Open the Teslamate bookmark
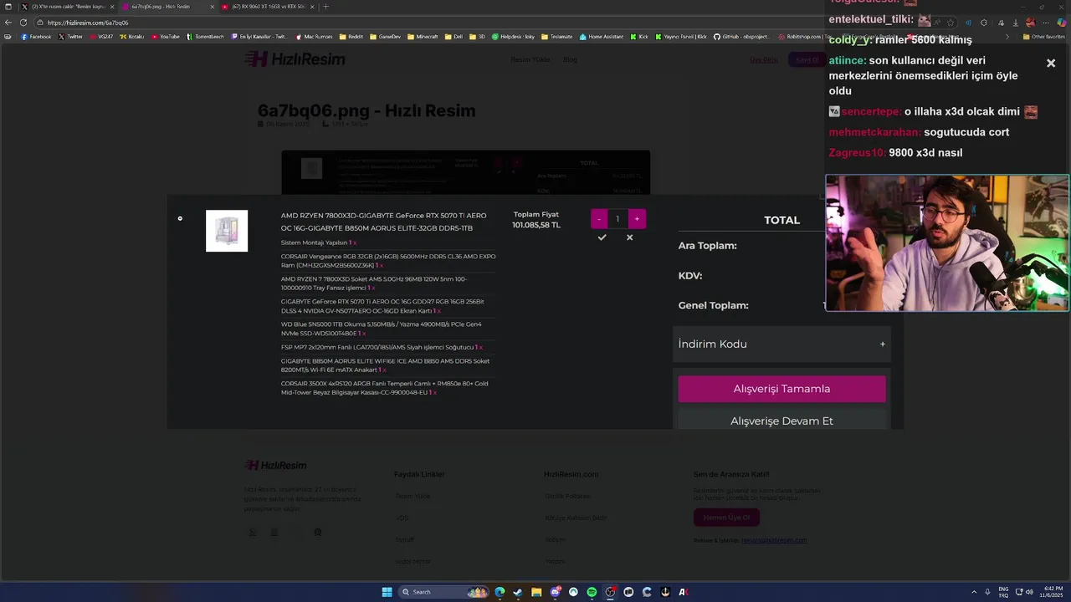Image resolution: width=1071 pixels, height=602 pixels. point(556,37)
